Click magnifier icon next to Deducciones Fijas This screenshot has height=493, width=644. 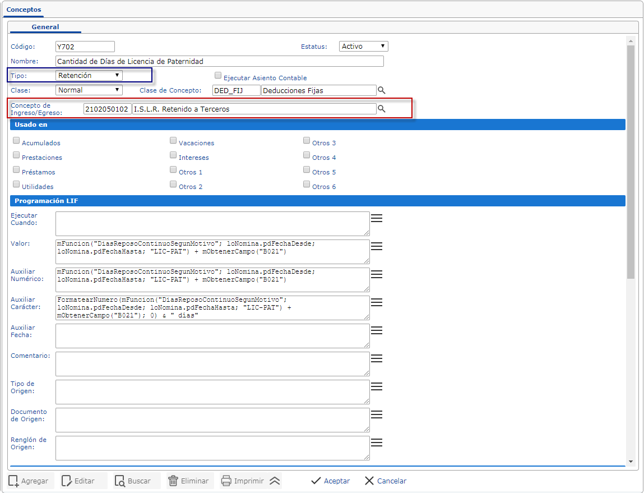click(x=381, y=90)
